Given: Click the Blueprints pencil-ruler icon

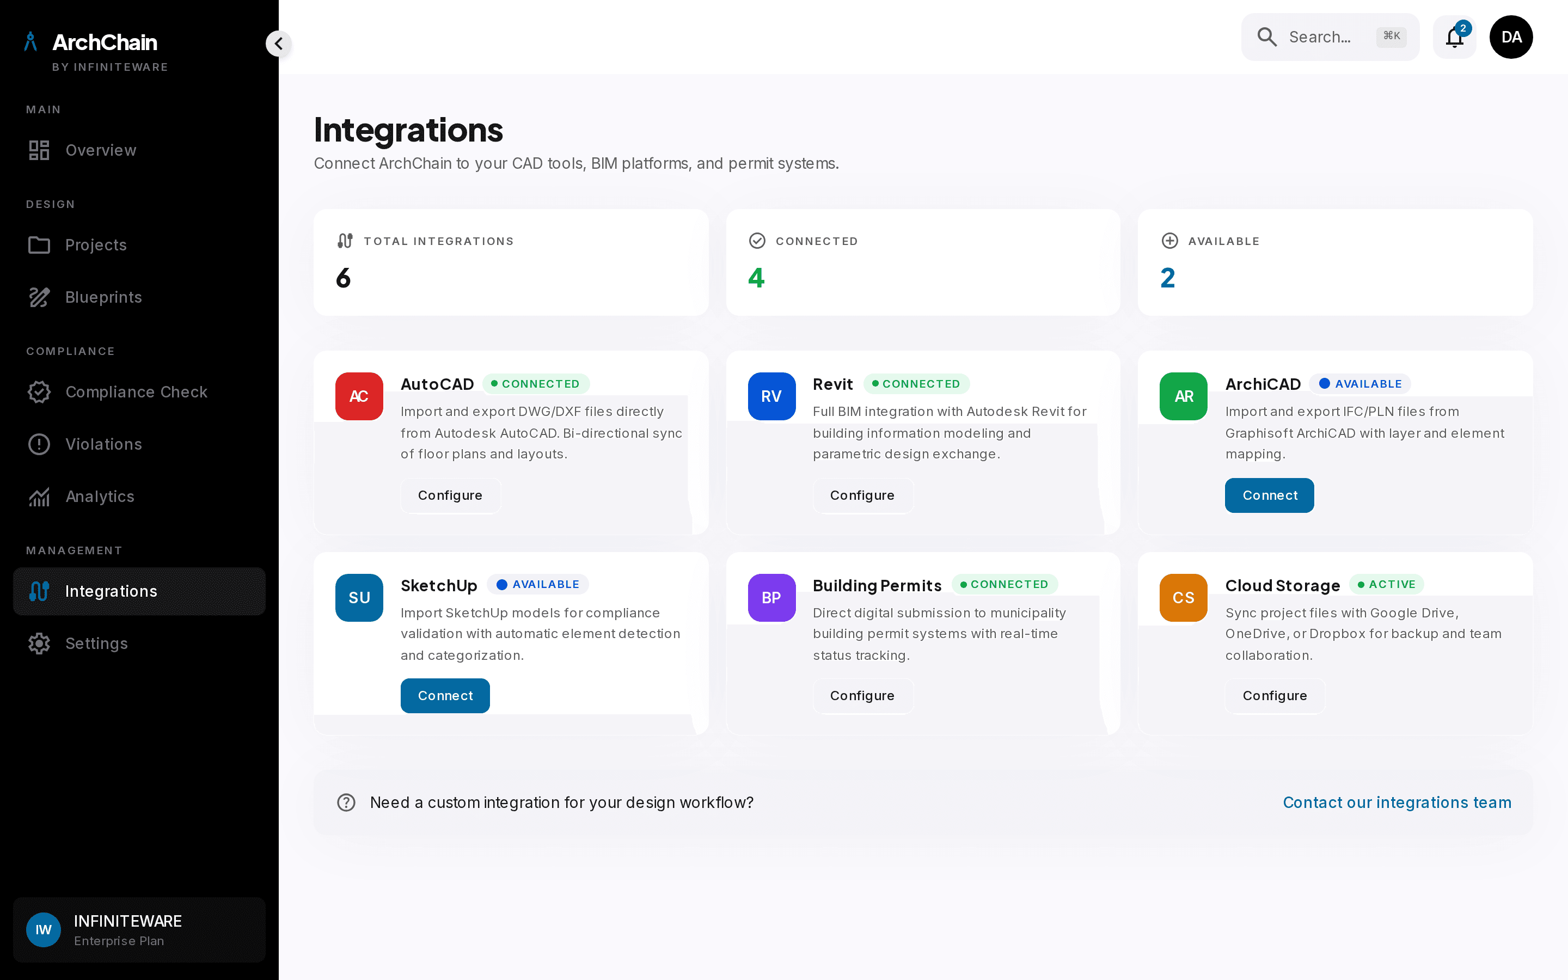Looking at the screenshot, I should click(x=39, y=297).
